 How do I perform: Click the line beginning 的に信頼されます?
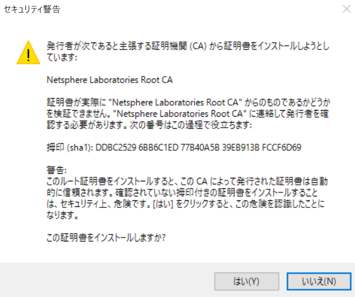tap(182, 193)
